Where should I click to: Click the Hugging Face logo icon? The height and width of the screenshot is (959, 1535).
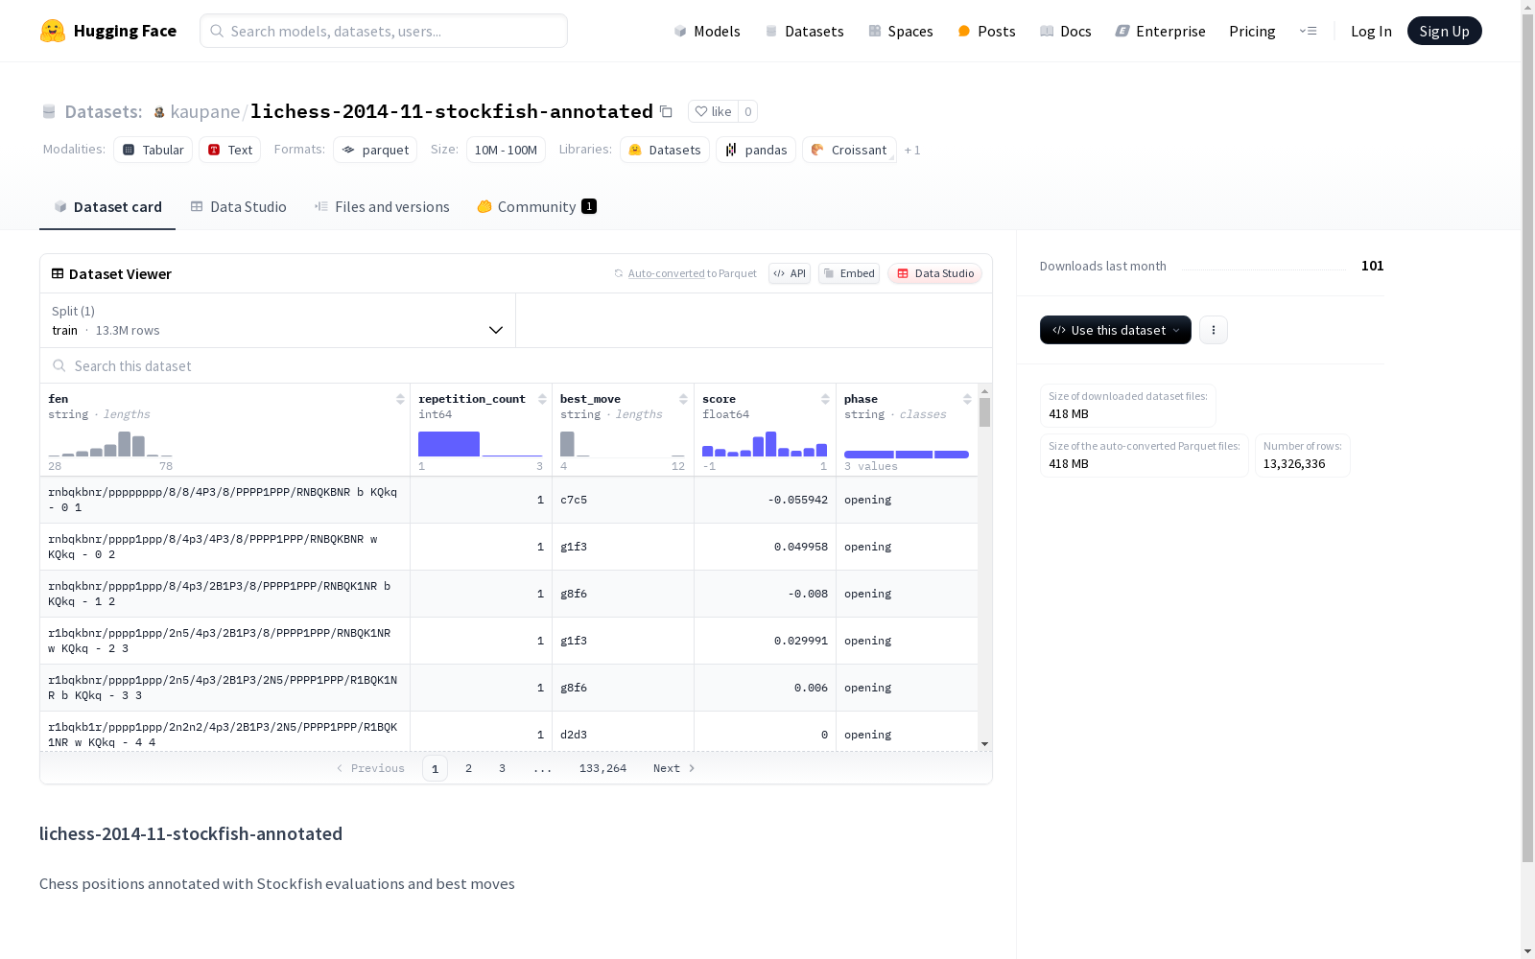[x=53, y=31]
